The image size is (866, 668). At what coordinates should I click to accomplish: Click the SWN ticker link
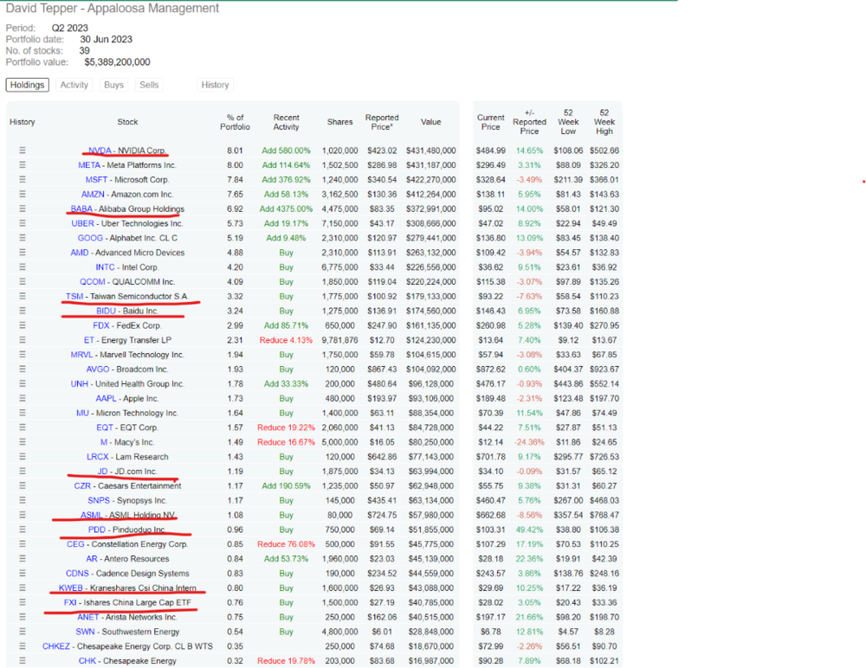click(85, 632)
